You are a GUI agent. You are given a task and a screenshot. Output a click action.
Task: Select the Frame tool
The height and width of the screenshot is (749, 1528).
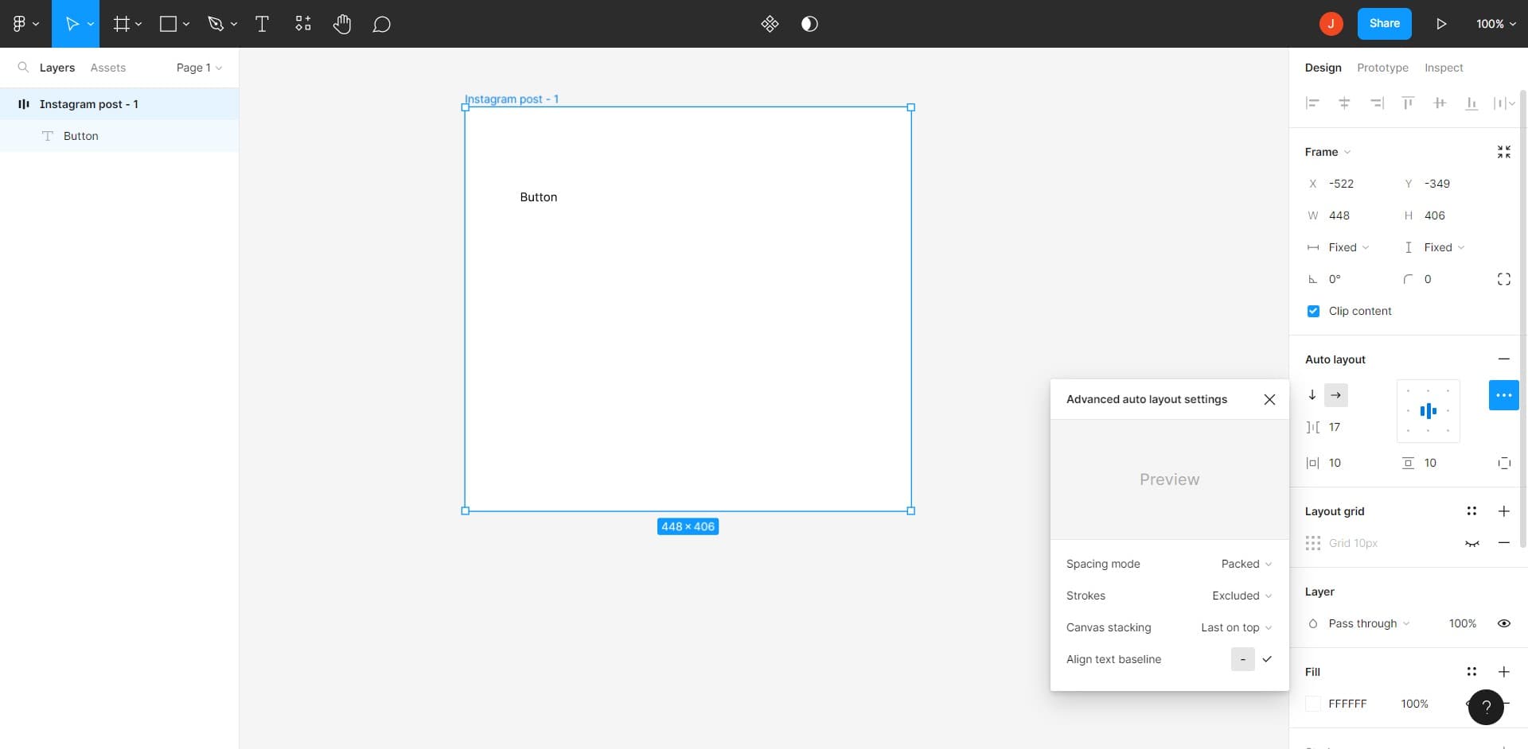point(121,24)
